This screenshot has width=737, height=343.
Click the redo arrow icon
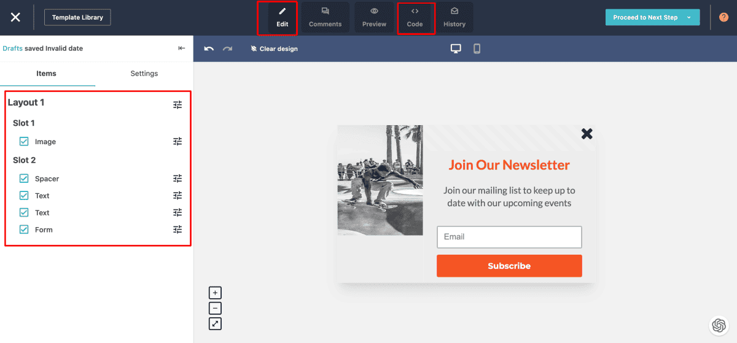point(227,48)
